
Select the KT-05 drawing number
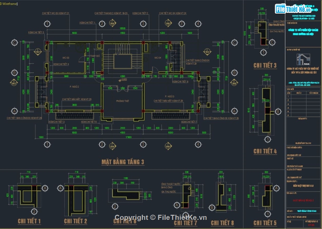coord(311,225)
